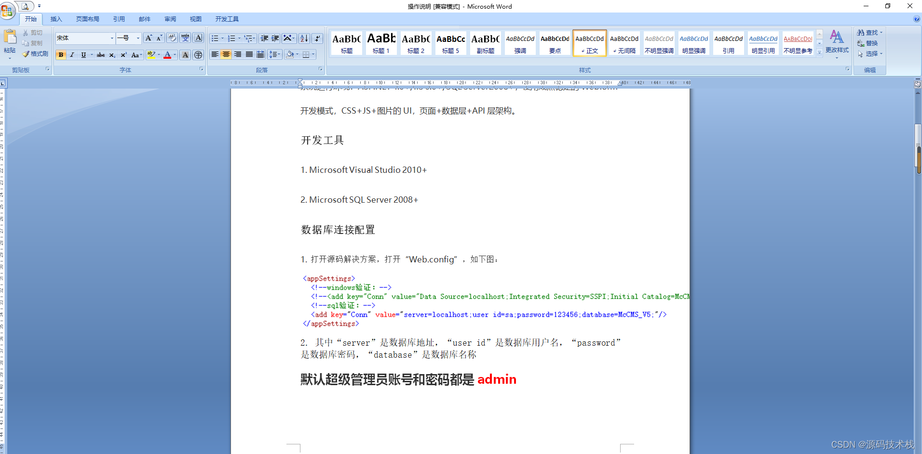Image resolution: width=922 pixels, height=454 pixels.
Task: Align text right
Action: point(238,54)
